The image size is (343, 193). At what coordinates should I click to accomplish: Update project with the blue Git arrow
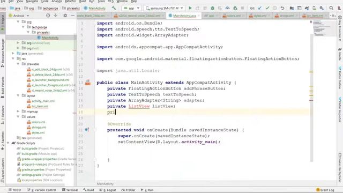(x=259, y=8)
